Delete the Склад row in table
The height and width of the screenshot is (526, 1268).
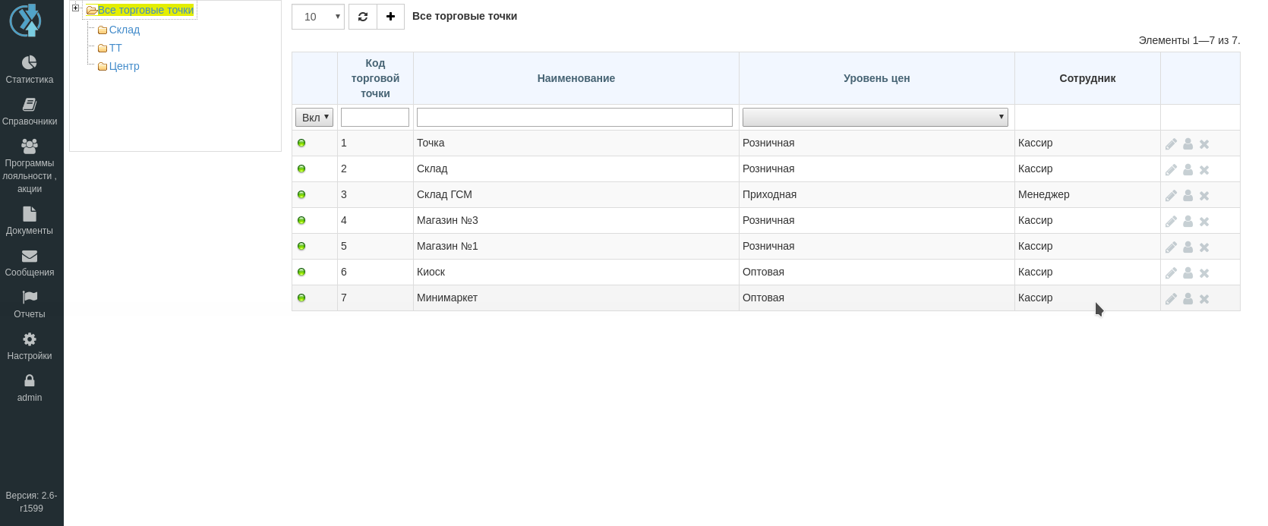(x=1204, y=170)
